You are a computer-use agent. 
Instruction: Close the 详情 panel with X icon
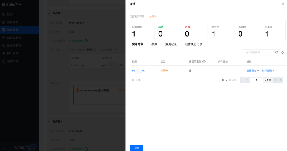tap(282, 4)
